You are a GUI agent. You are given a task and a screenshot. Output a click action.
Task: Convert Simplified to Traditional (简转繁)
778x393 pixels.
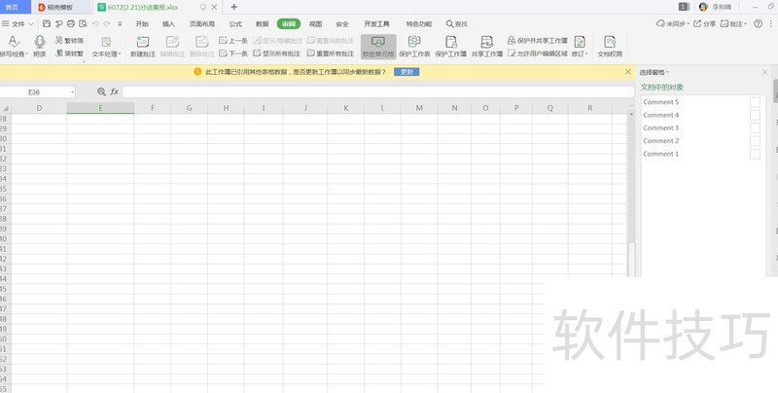[69, 54]
